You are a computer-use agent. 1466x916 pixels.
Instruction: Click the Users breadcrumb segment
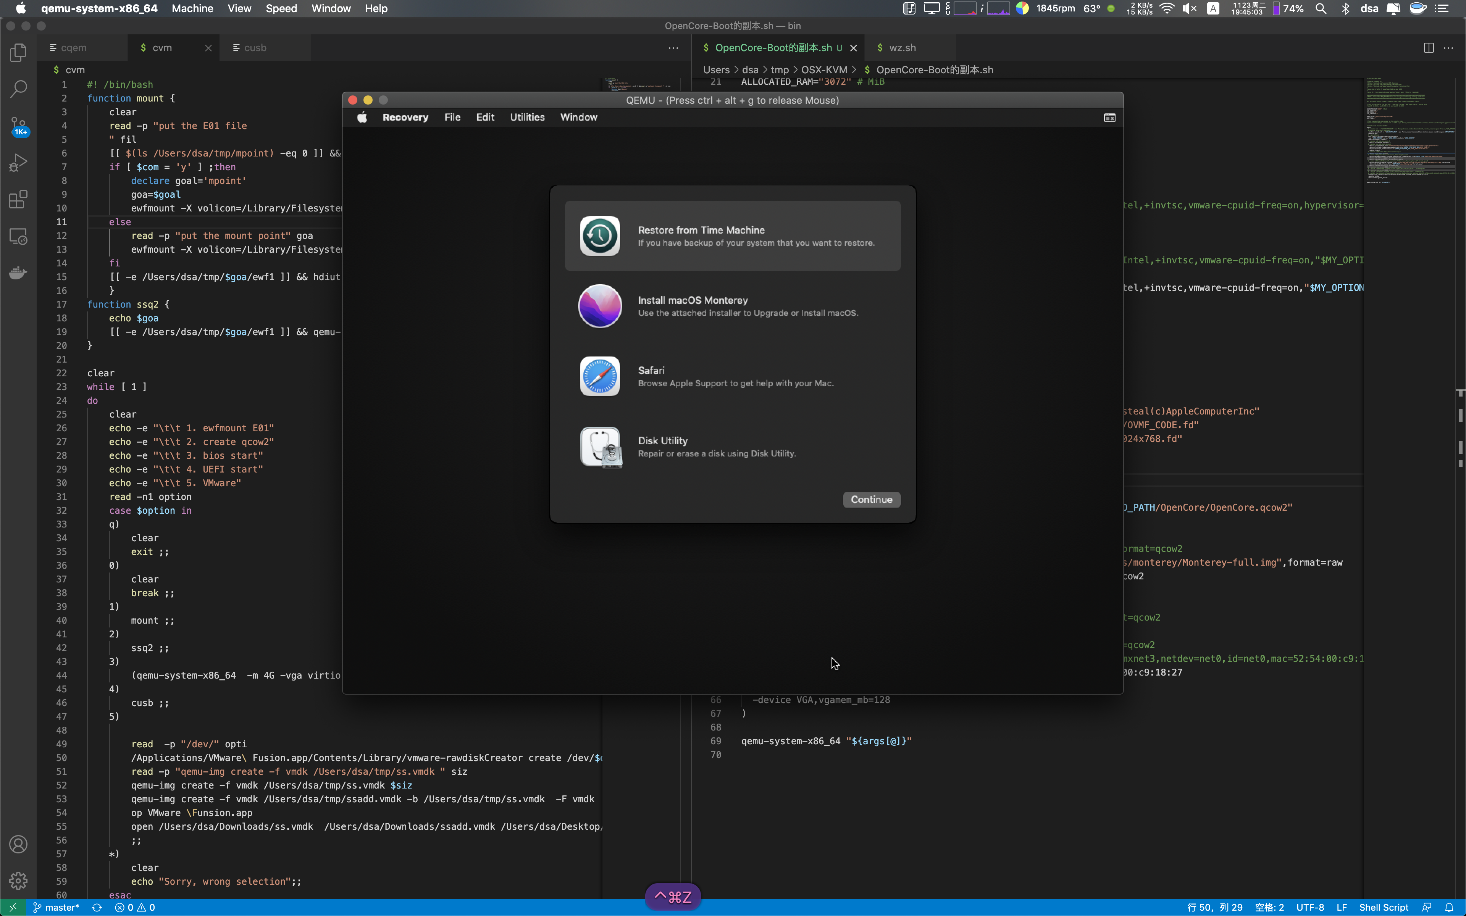[x=716, y=70]
